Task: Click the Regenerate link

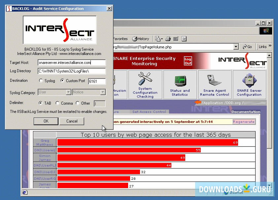Action: pyautogui.click(x=244, y=122)
